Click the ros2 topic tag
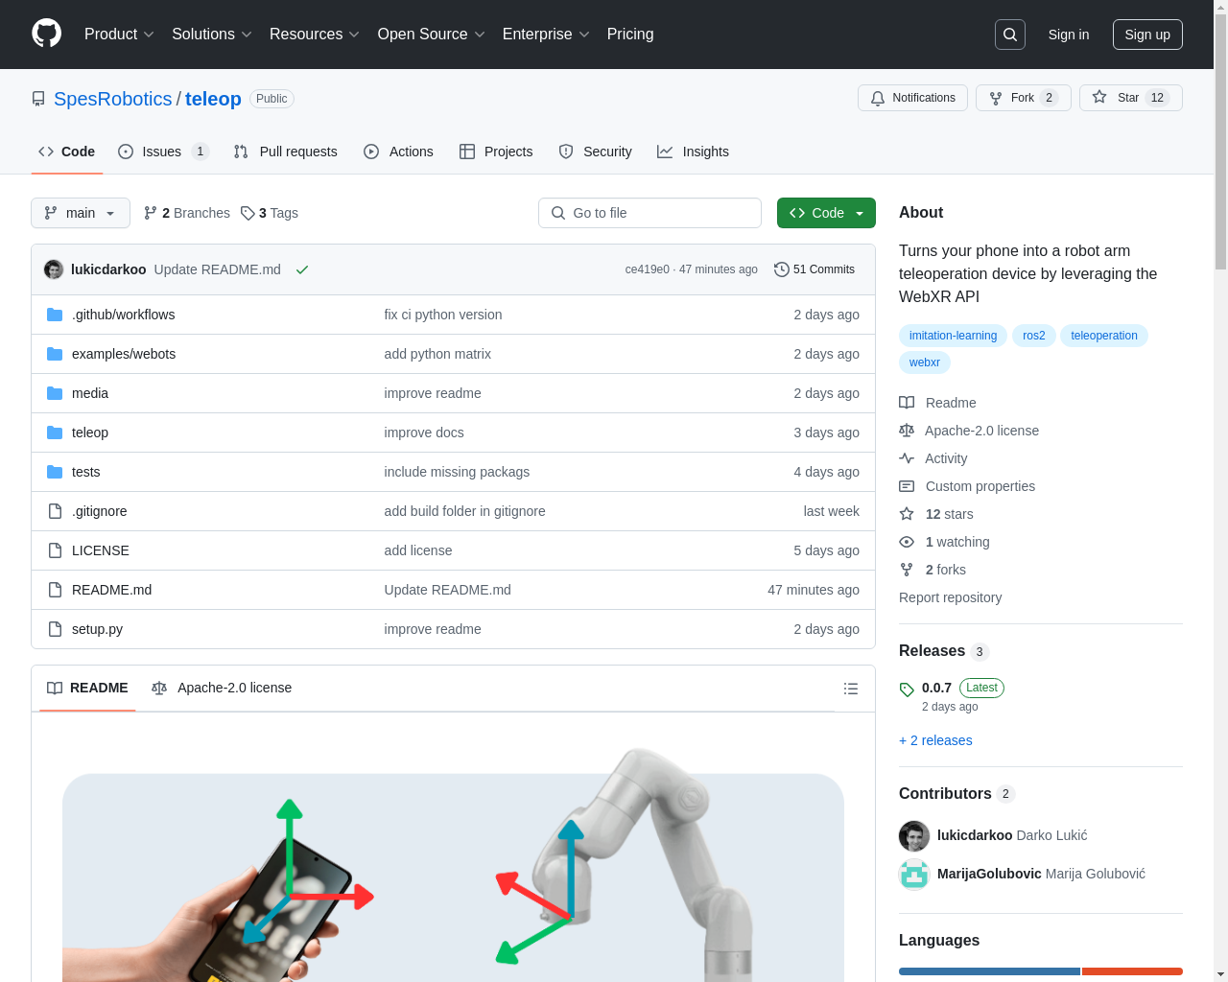The width and height of the screenshot is (1228, 982). point(1034,336)
